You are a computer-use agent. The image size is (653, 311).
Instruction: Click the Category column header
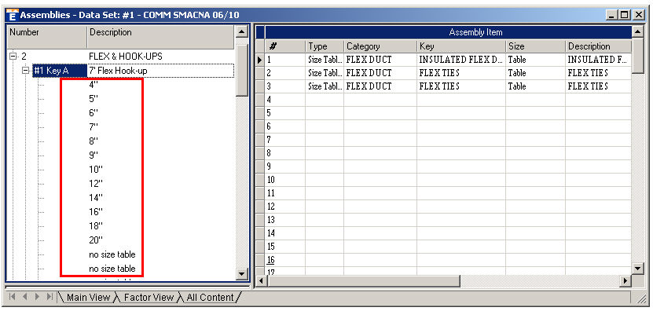coord(380,46)
